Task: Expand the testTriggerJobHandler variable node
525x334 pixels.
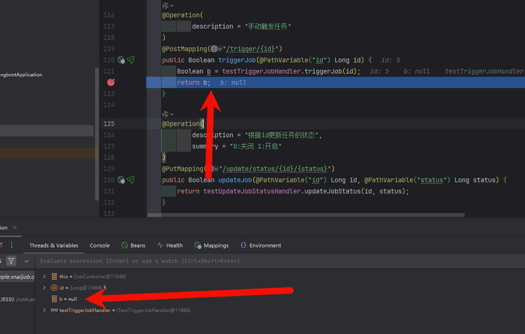Action: [44, 310]
